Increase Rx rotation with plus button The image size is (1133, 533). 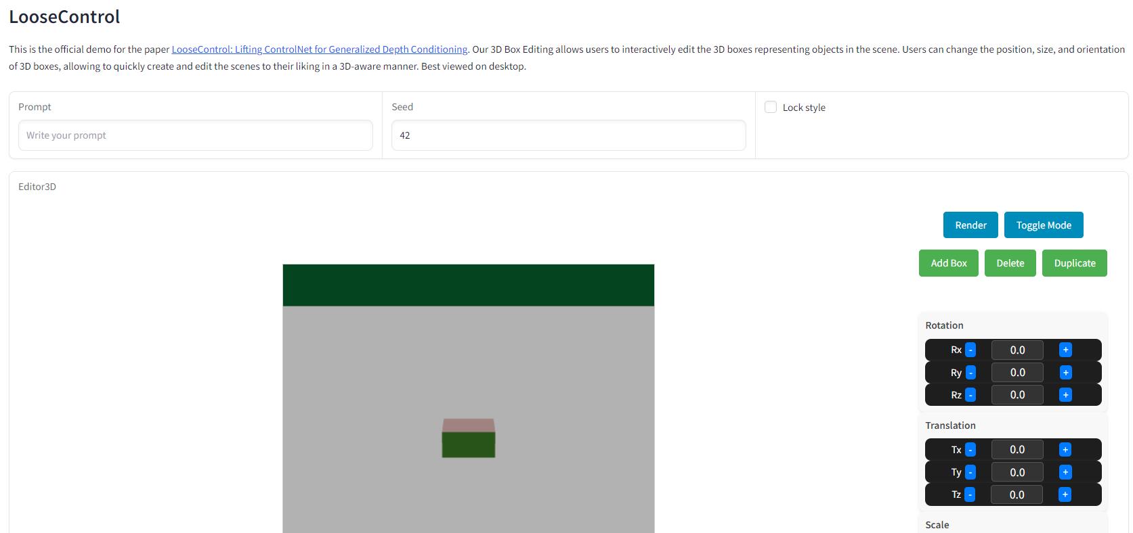click(x=1065, y=350)
